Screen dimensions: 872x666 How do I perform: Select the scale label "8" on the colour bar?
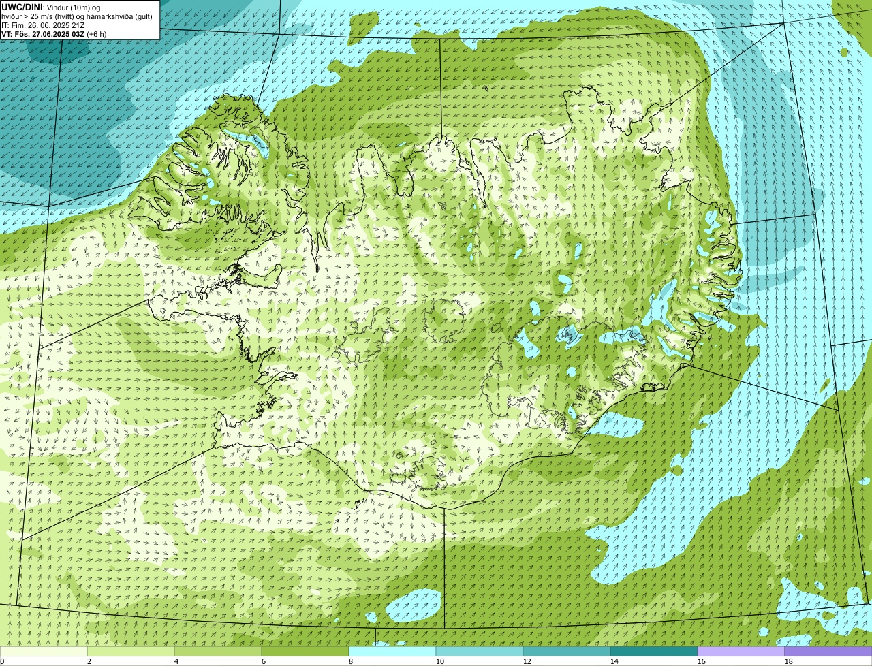(x=351, y=661)
